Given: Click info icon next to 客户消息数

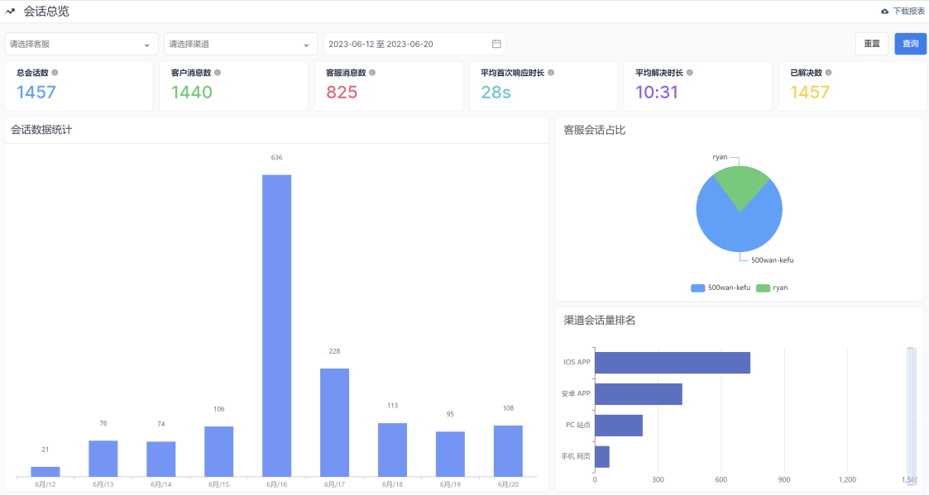Looking at the screenshot, I should tap(218, 73).
